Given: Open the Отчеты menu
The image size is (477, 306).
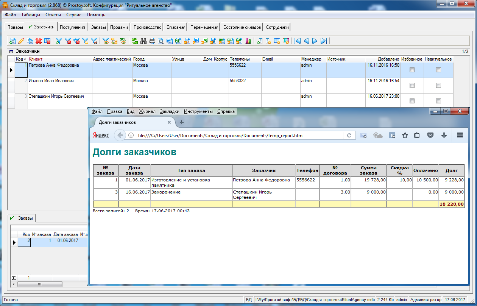Looking at the screenshot, I should tap(53, 15).
